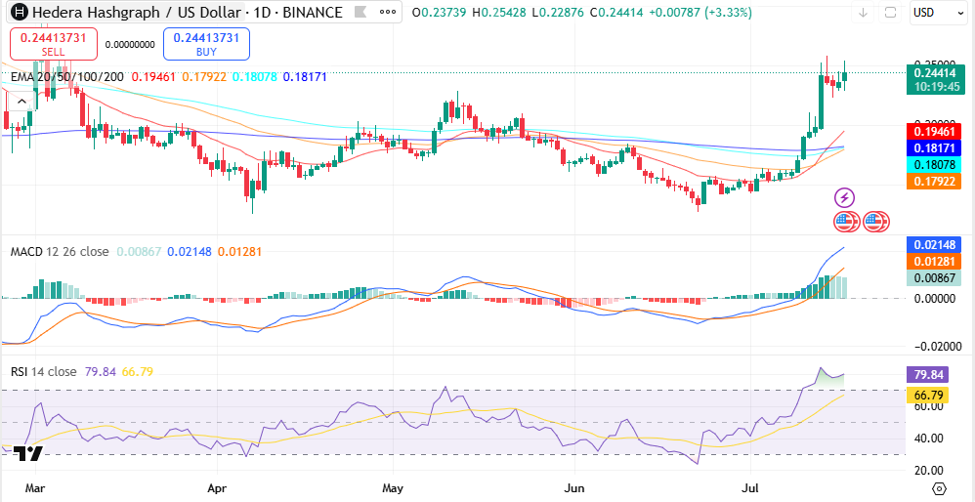
Task: Click the US flag event icon below lightning
Action: click(846, 221)
